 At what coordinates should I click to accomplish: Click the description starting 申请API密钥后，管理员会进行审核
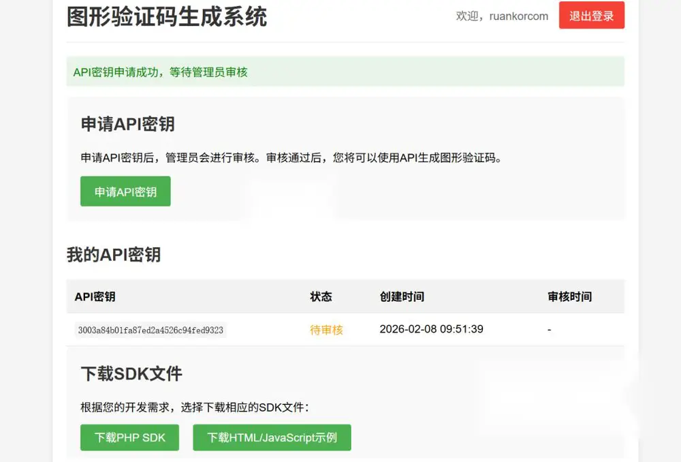pyautogui.click(x=291, y=158)
